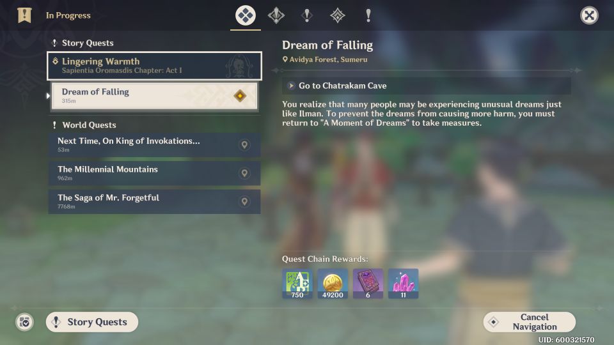The height and width of the screenshot is (345, 614).
Task: Open the Archon Quests tab icon
Action: click(276, 15)
